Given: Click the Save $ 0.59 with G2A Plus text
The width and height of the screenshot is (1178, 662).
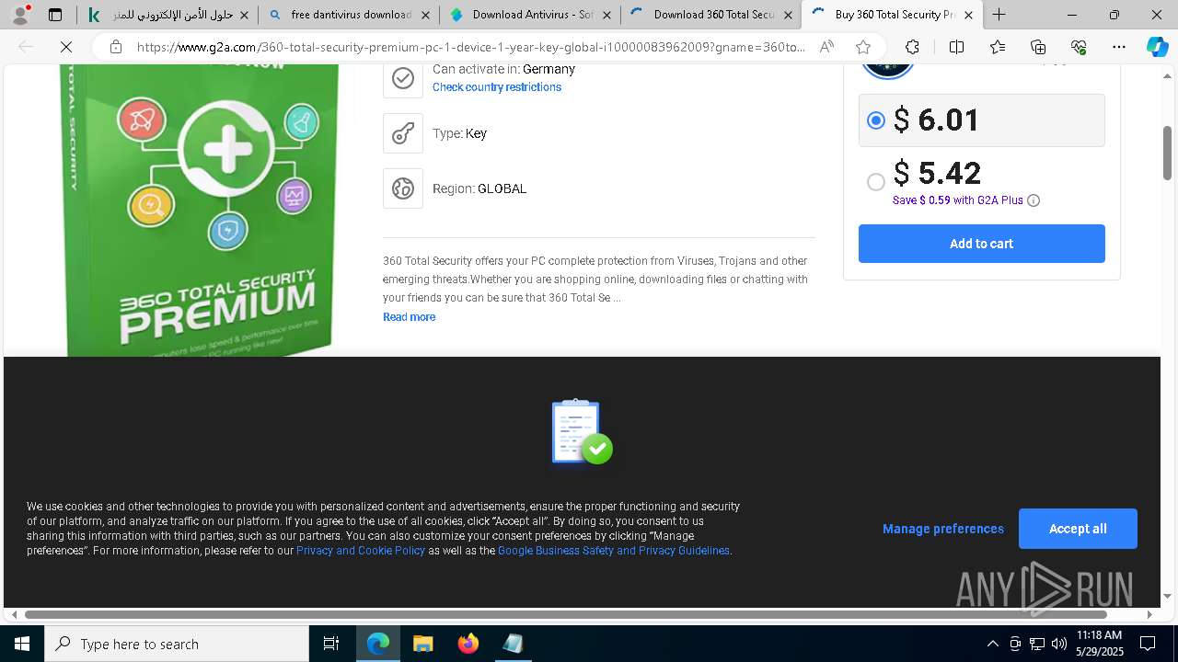Looking at the screenshot, I should [957, 200].
